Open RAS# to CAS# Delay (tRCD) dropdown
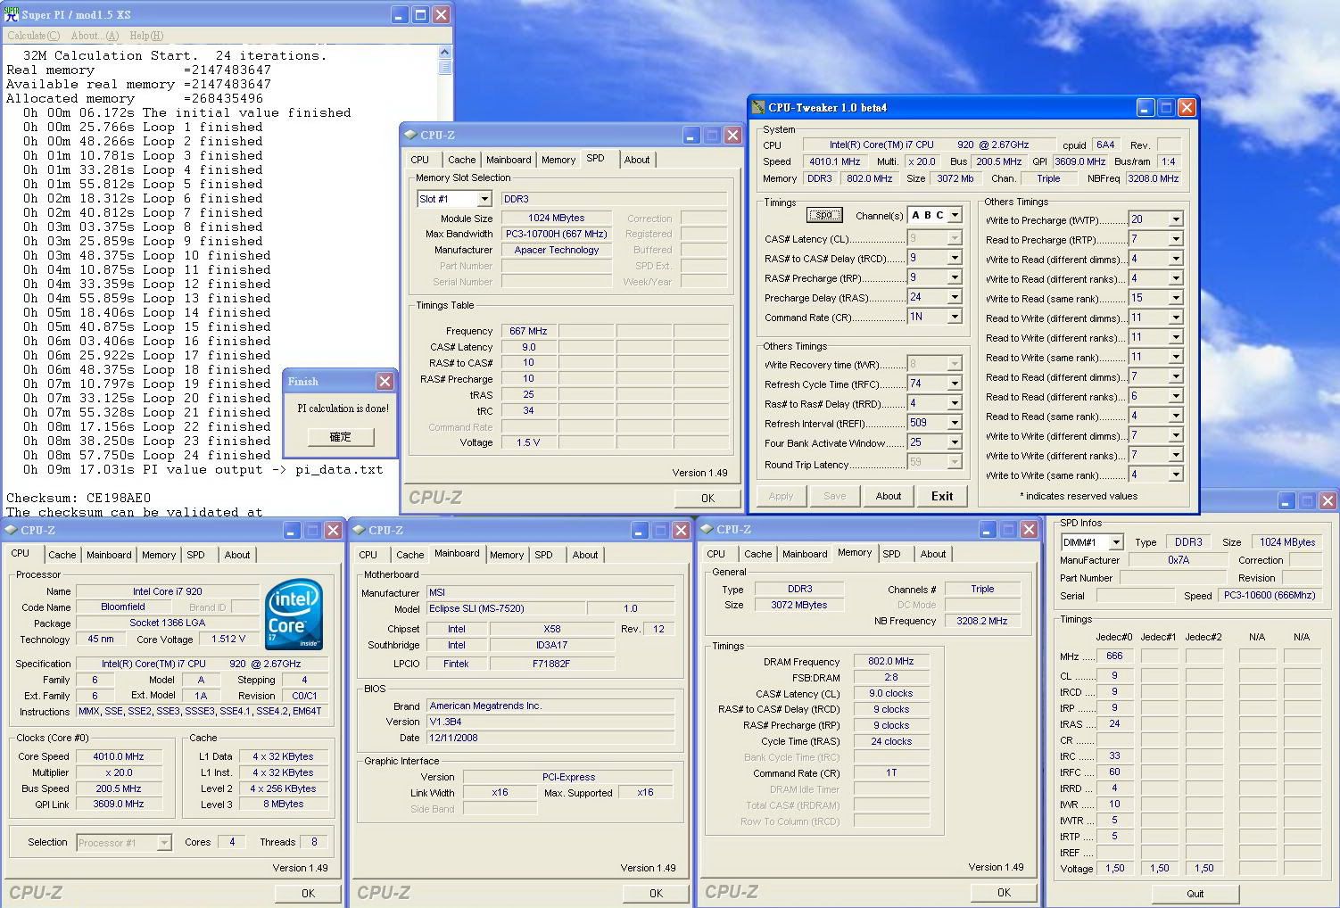Viewport: 1340px width, 908px height. coord(955,258)
